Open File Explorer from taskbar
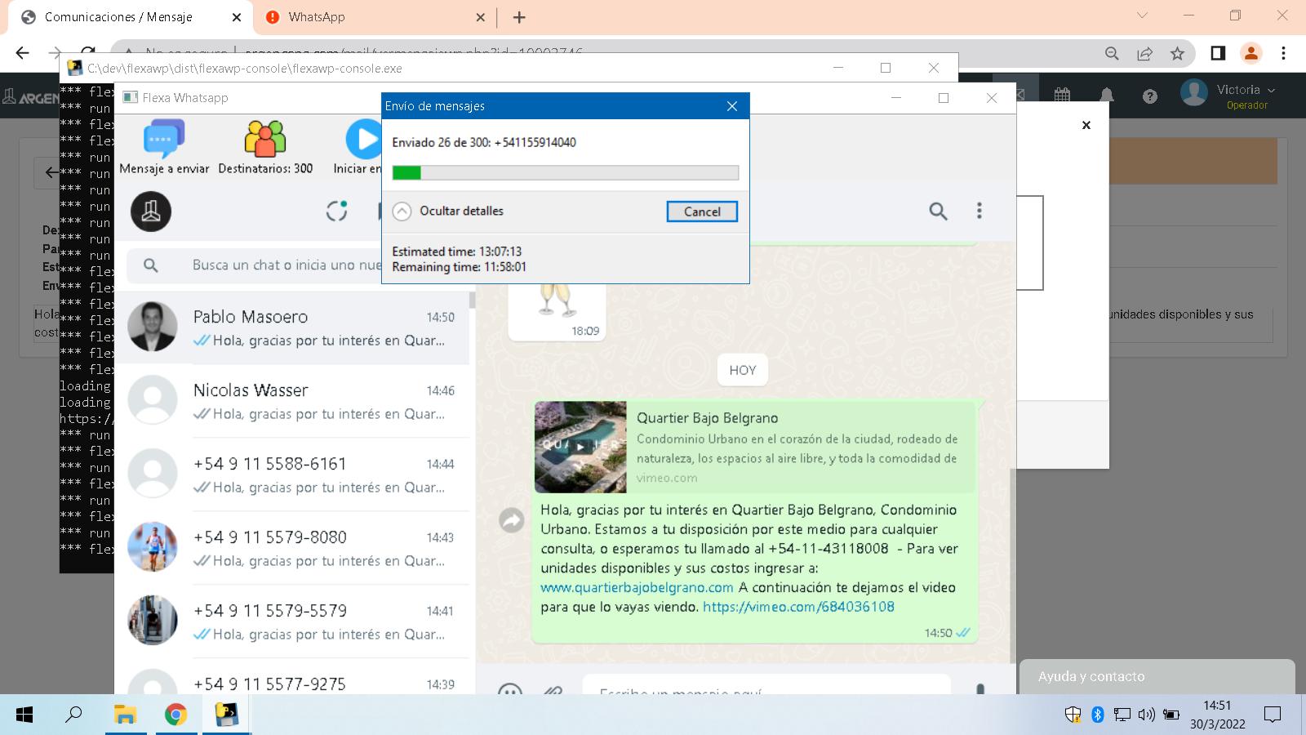The width and height of the screenshot is (1306, 735). click(125, 715)
